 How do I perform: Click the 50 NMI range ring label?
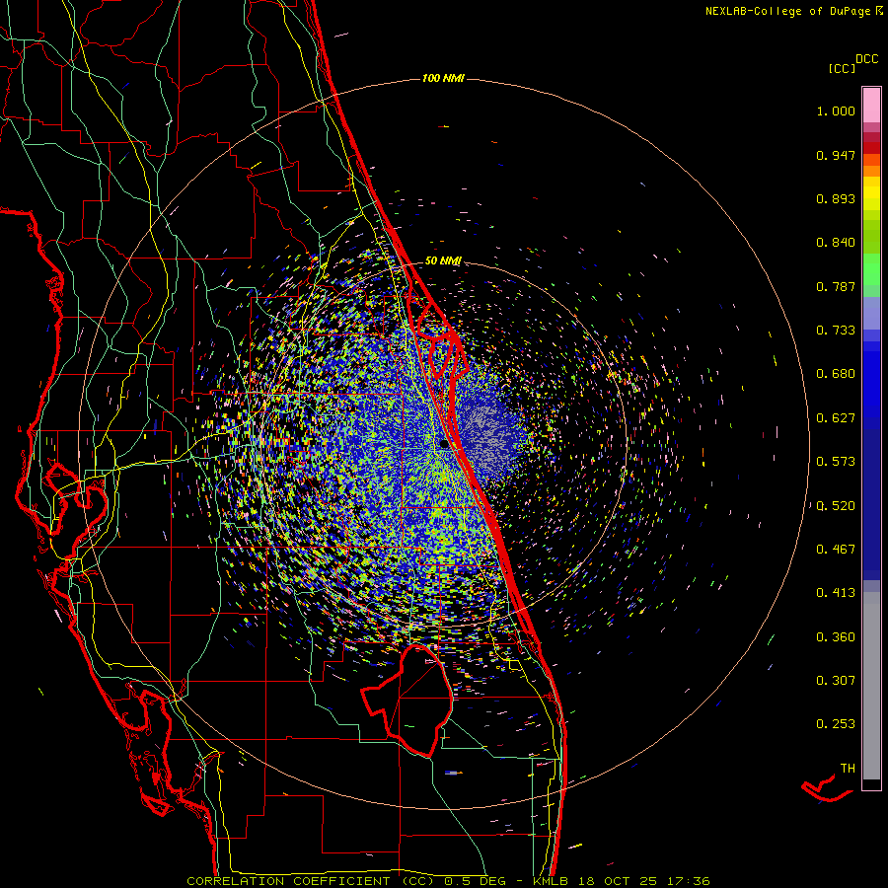pyautogui.click(x=443, y=261)
